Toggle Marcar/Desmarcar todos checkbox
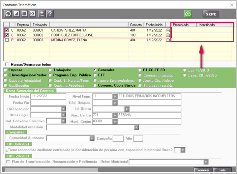The image size is (237, 174). [7, 64]
